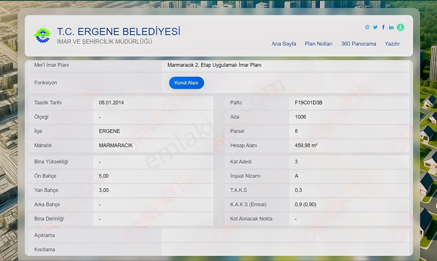Select the Mahalle value MARMARACIK
This screenshot has height=261, width=437.
click(116, 145)
